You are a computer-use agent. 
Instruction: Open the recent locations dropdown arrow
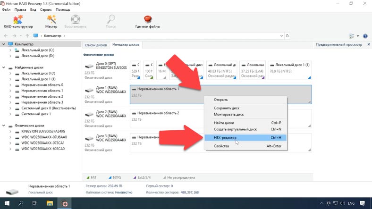tap(21, 36)
